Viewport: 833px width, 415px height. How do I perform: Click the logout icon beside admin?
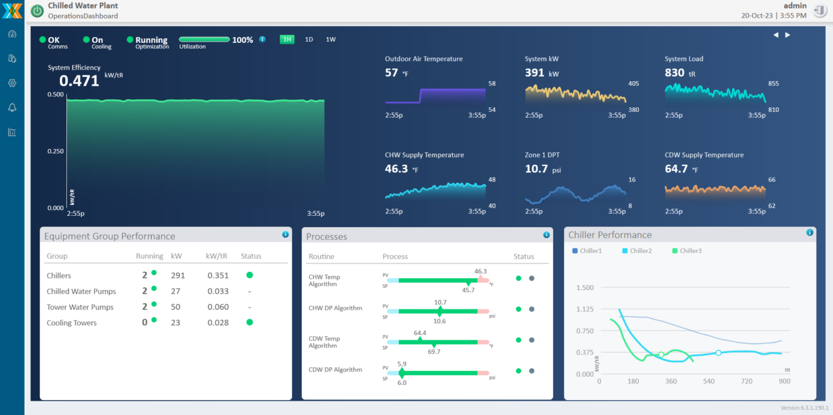(x=819, y=10)
